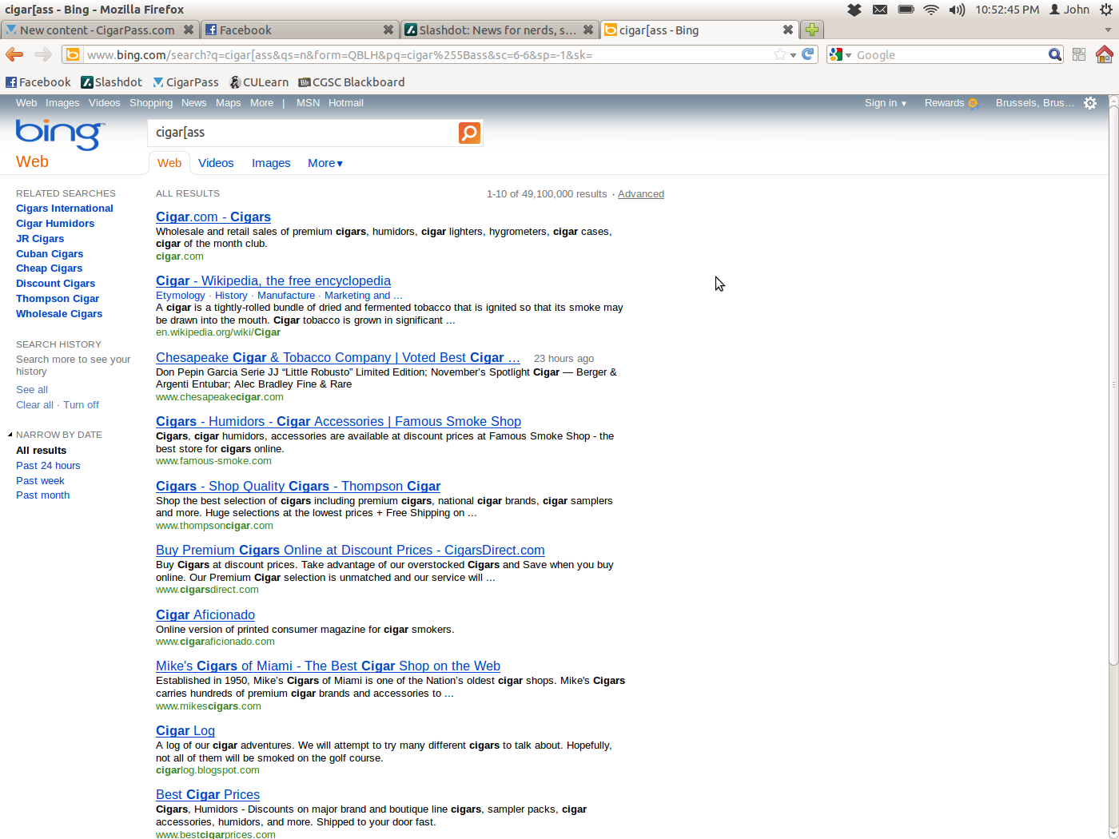Filter results to Past 24 hours
1119x839 pixels.
click(48, 466)
